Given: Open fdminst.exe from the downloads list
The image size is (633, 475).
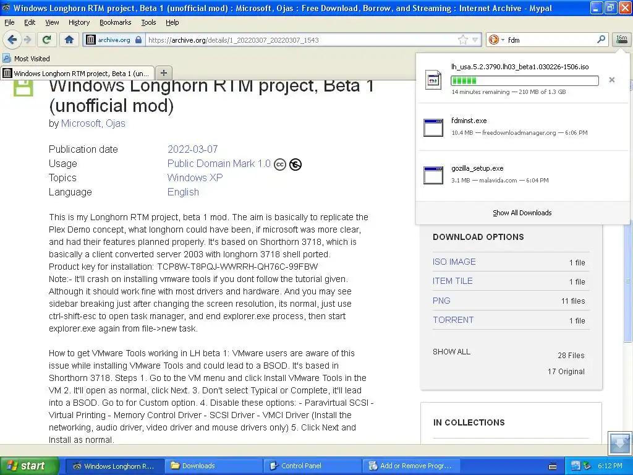Looking at the screenshot, I should click(522, 126).
